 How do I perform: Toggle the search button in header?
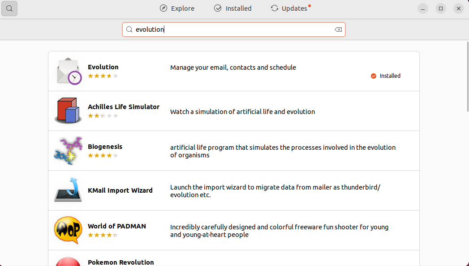coord(9,8)
